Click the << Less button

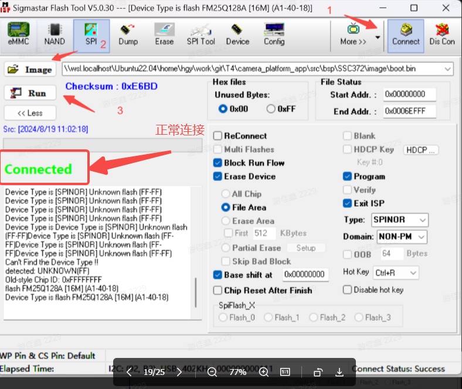[x=30, y=113]
